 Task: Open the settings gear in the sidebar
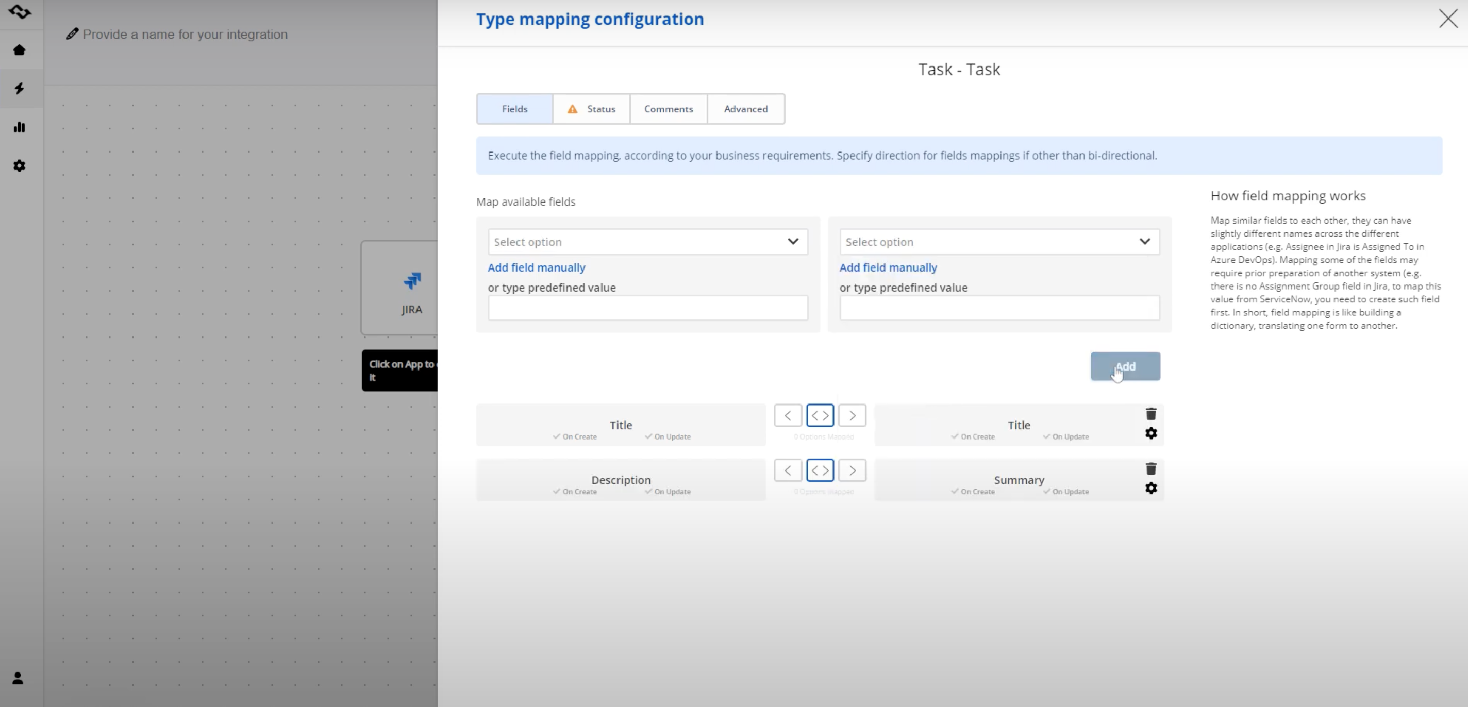tap(20, 165)
